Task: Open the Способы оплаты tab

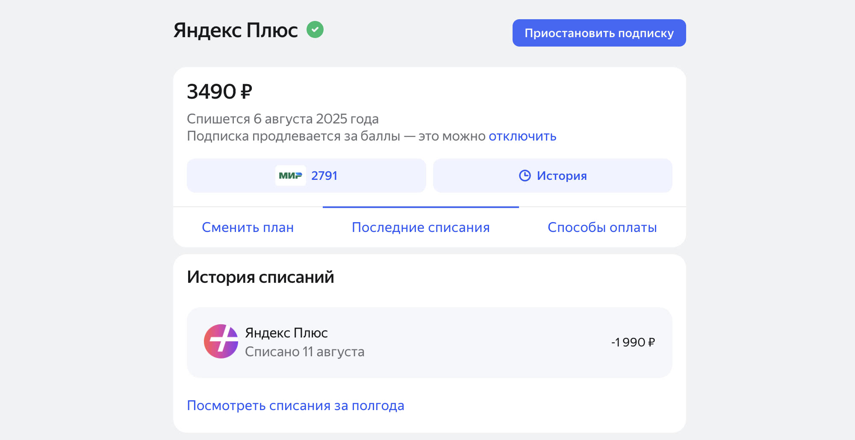Action: 602,227
